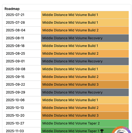The width and height of the screenshot is (132, 133).
Task: Choose Build 2 block for 2025-10-13
Action: point(85,108)
